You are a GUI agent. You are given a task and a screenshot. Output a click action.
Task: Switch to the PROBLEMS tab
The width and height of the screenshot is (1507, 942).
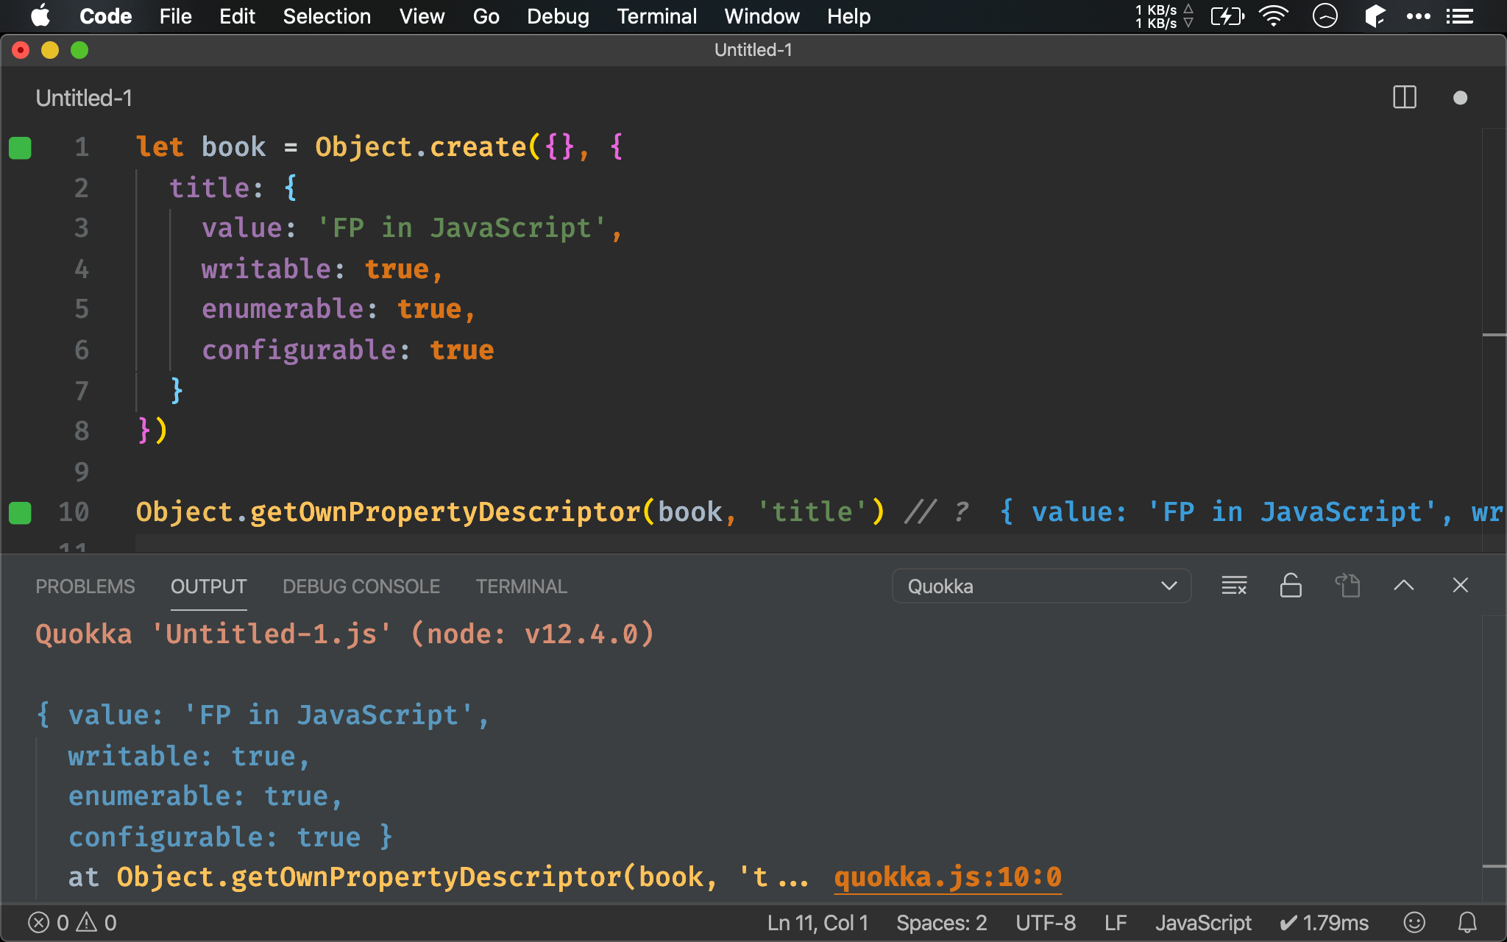(x=85, y=587)
